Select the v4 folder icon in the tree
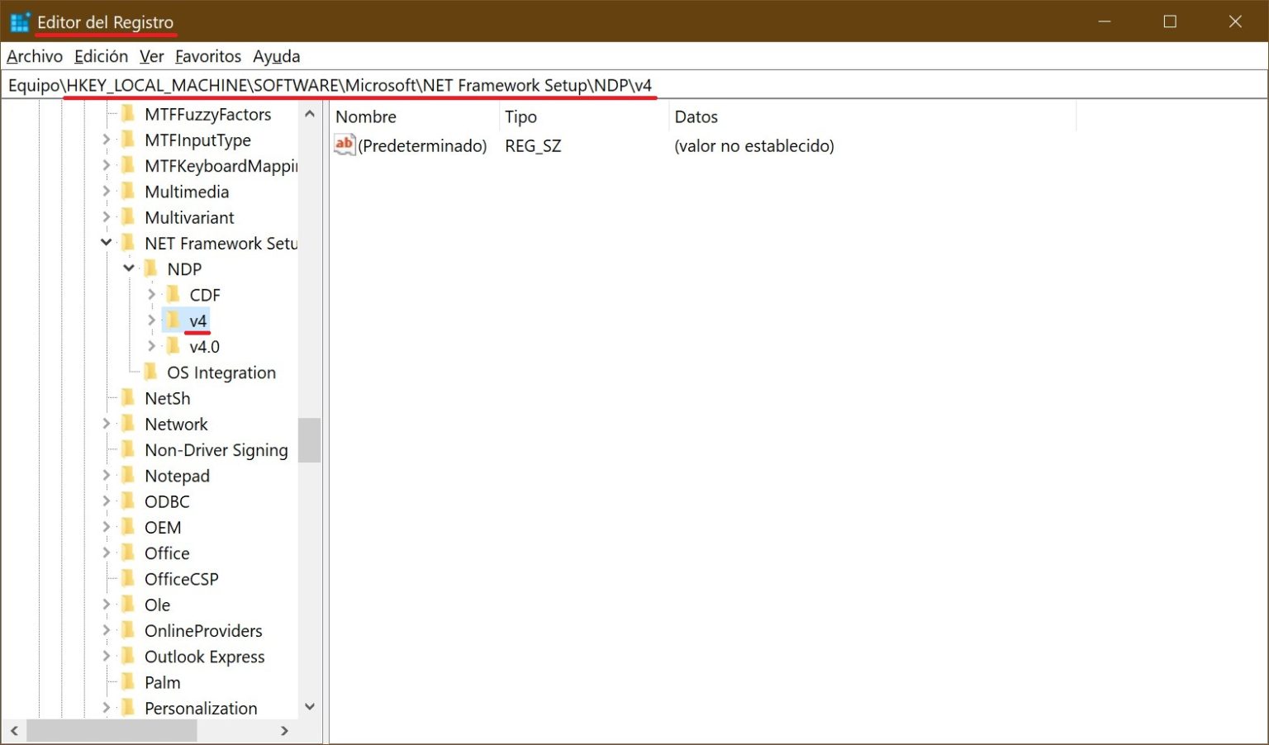Image resolution: width=1269 pixels, height=745 pixels. pyautogui.click(x=172, y=320)
